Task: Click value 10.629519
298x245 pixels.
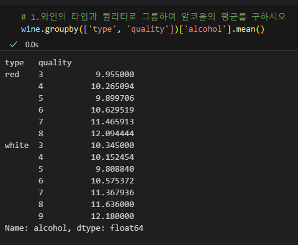Action: (x=112, y=110)
